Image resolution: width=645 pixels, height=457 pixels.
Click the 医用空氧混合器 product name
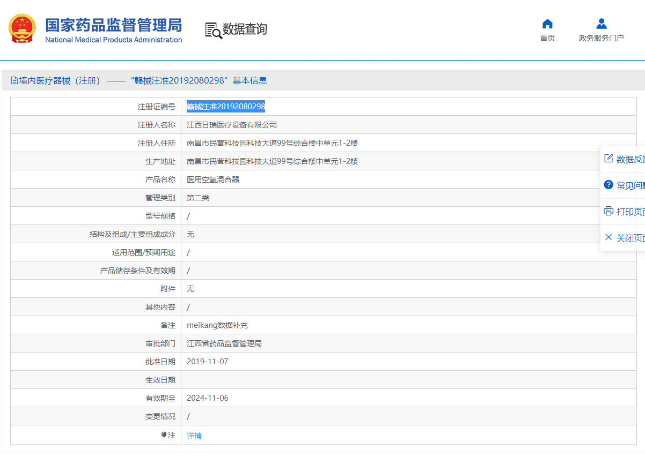click(x=213, y=179)
